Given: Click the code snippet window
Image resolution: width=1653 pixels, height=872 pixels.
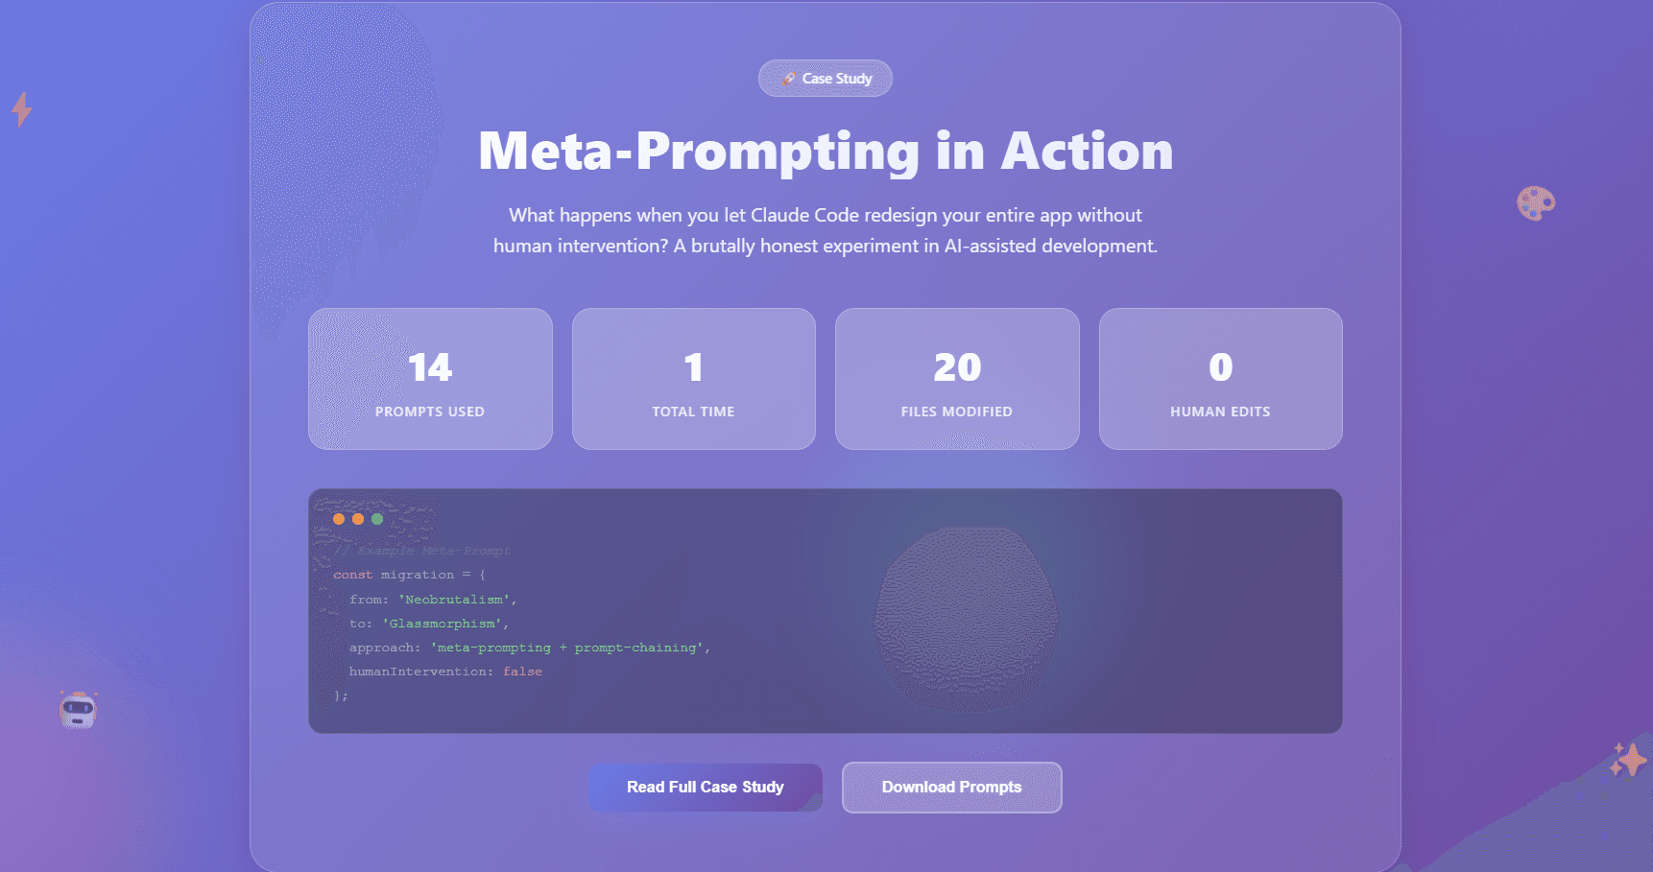Looking at the screenshot, I should point(826,610).
